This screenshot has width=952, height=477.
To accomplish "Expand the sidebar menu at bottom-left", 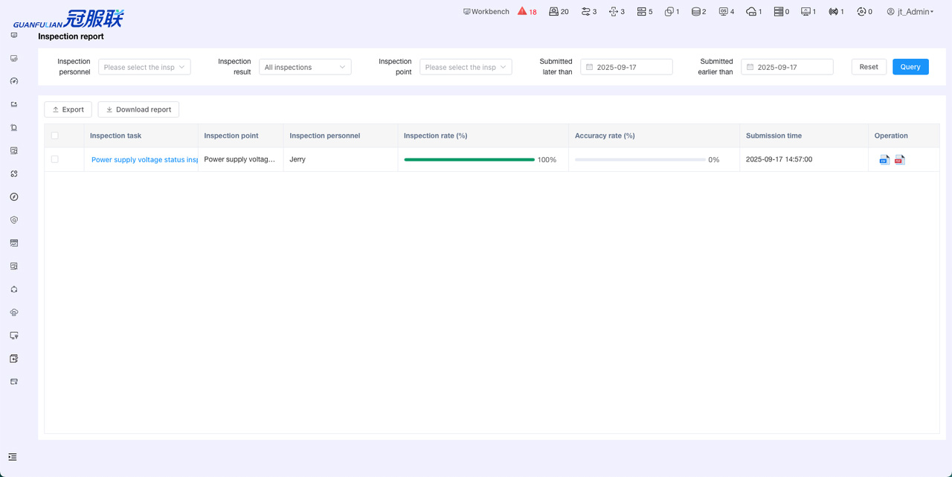I will tap(13, 457).
